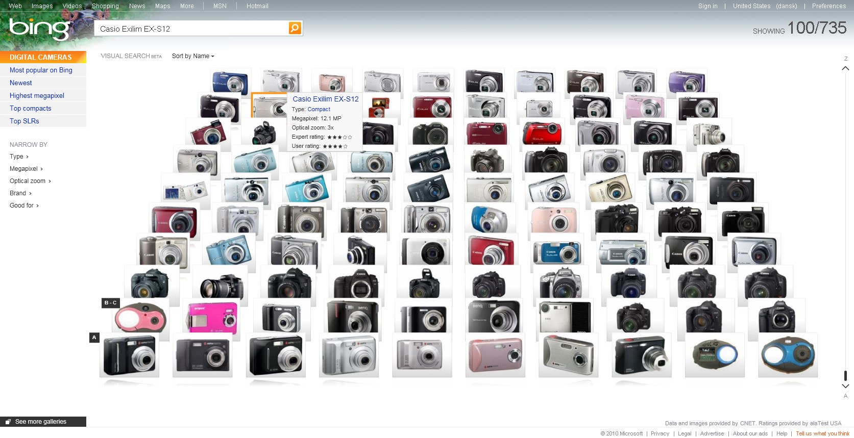
Task: Open the More menu in top bar
Action: pos(187,6)
